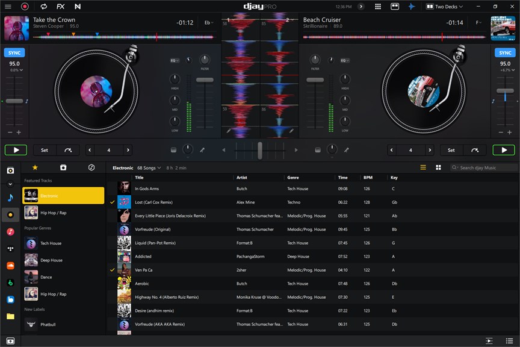Open the Queue source icon in sidebar
The image size is (520, 347).
pos(10,170)
